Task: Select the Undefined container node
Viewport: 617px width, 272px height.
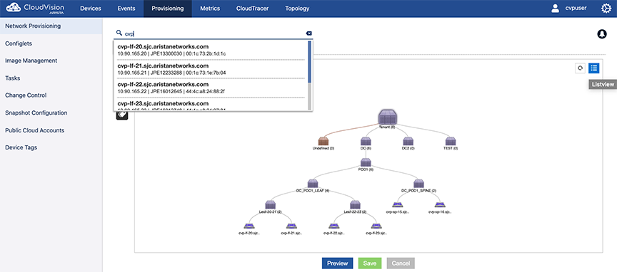Action: click(323, 141)
